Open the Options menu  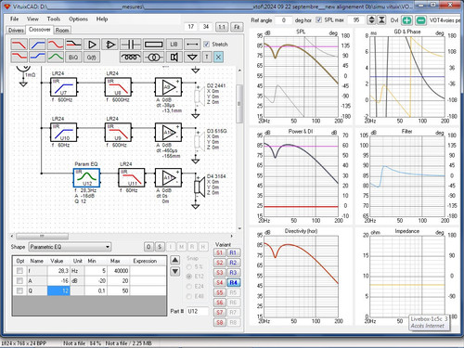click(78, 19)
